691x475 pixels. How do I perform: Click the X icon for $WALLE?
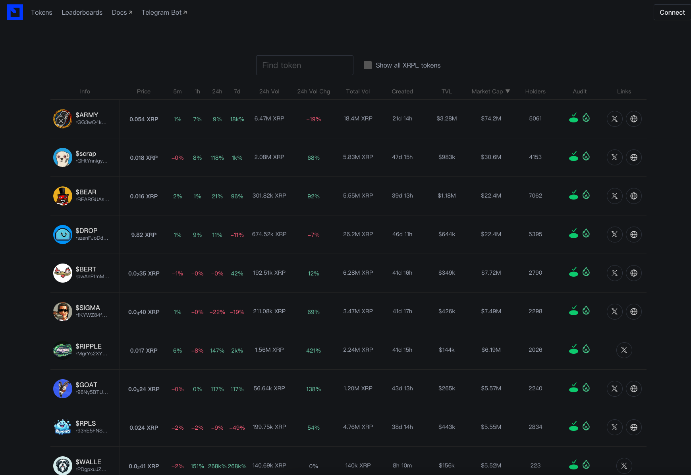pos(624,466)
